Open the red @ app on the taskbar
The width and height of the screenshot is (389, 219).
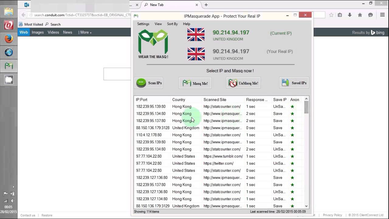pos(9,25)
